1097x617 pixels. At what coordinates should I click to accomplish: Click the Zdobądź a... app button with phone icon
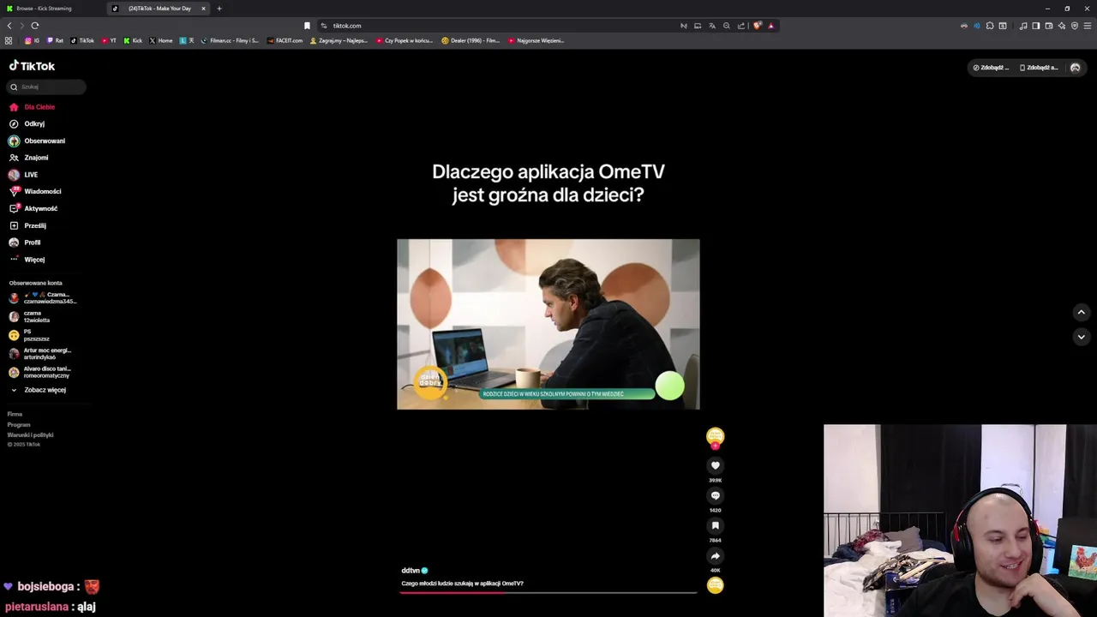(1039, 68)
